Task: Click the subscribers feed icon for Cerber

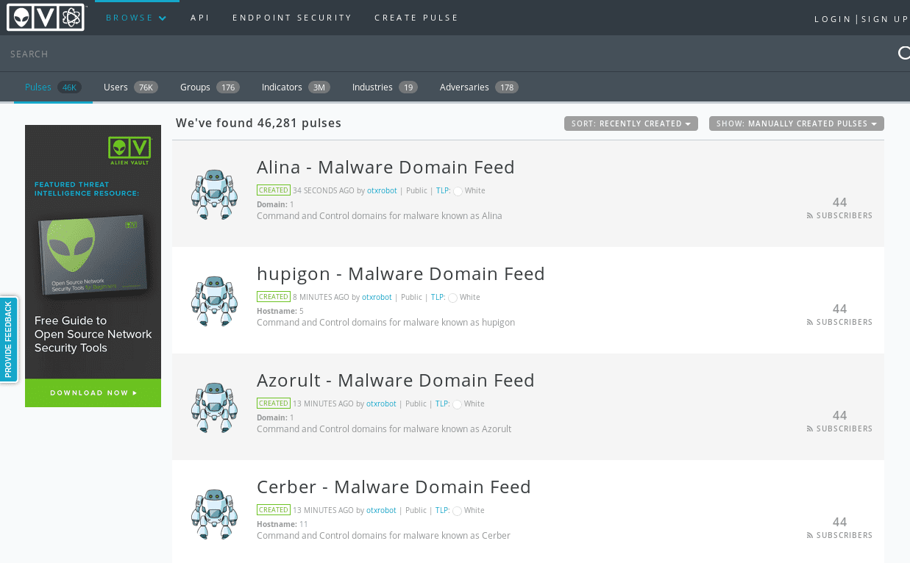Action: pos(810,536)
